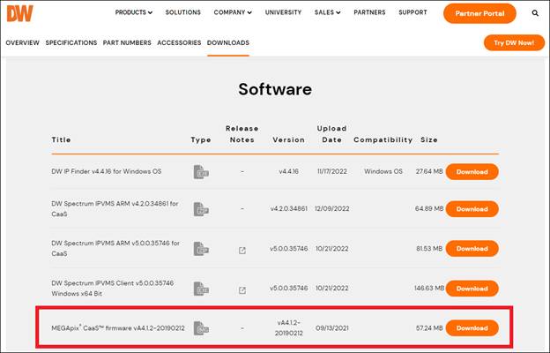Click size cell '64.89 MB'
Image resolution: width=550 pixels, height=353 pixels.
click(429, 208)
